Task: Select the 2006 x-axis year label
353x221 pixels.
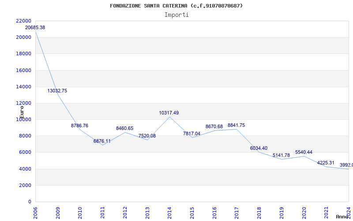Action: click(36, 212)
